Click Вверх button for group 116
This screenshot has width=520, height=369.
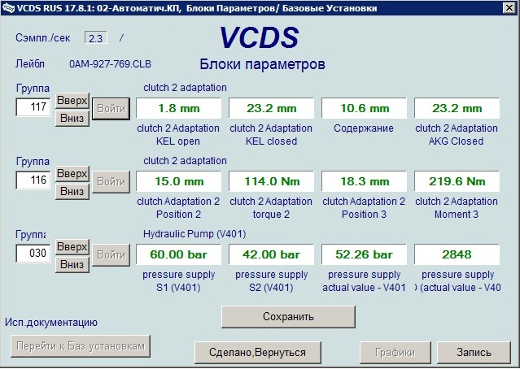click(x=72, y=174)
